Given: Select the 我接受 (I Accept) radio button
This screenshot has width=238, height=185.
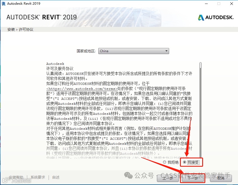Looking at the screenshot, I should tap(185, 162).
